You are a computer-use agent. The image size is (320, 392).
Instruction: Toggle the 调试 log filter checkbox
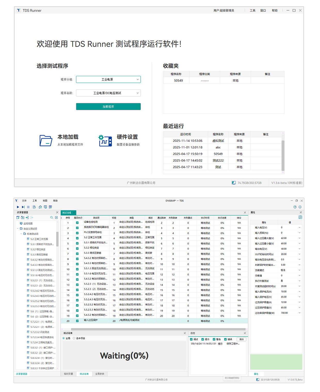[191, 339]
